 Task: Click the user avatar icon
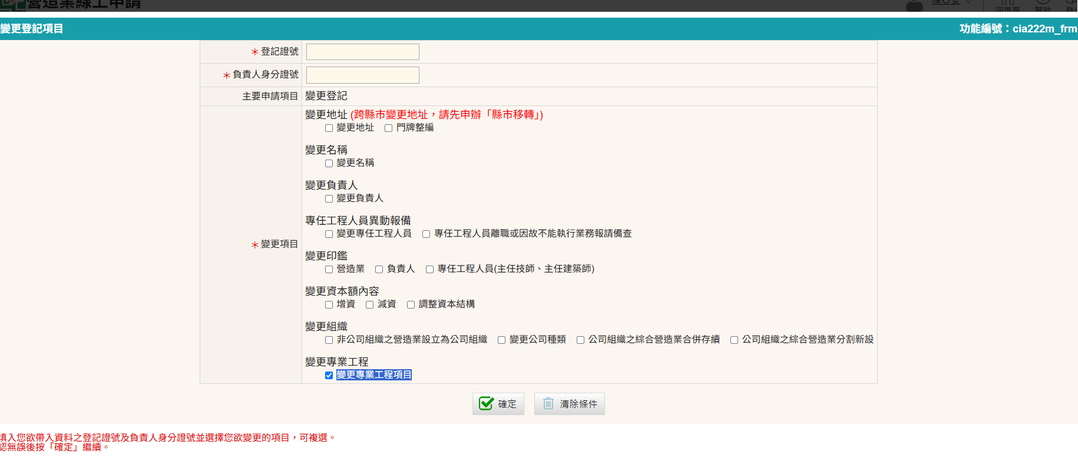[x=914, y=5]
